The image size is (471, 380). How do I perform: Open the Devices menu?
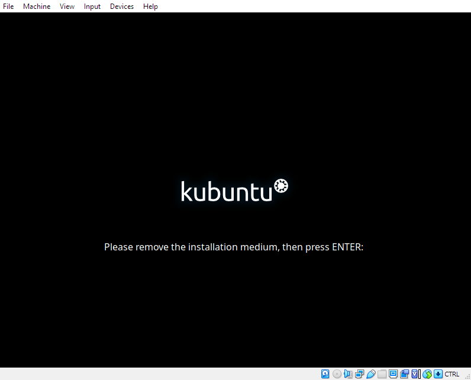tap(122, 7)
